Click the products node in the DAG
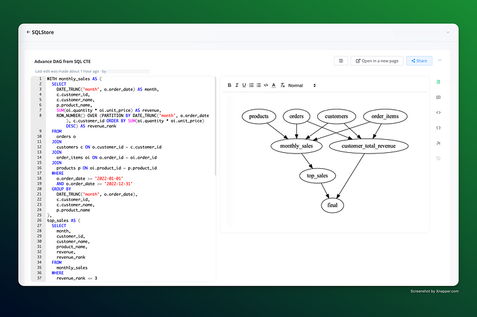Screen dimensions: 477x317 (259, 117)
